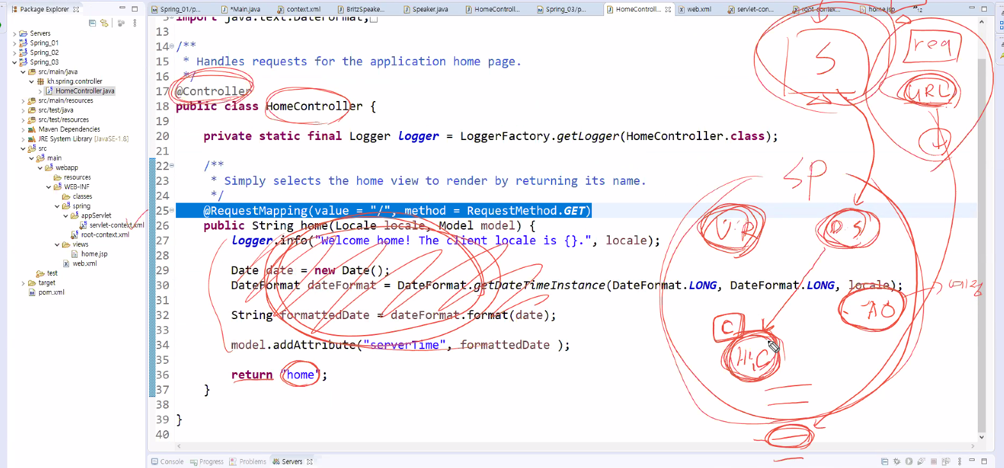Collapse the kh.spring.controller package
The height and width of the screenshot is (468, 1004).
point(31,82)
